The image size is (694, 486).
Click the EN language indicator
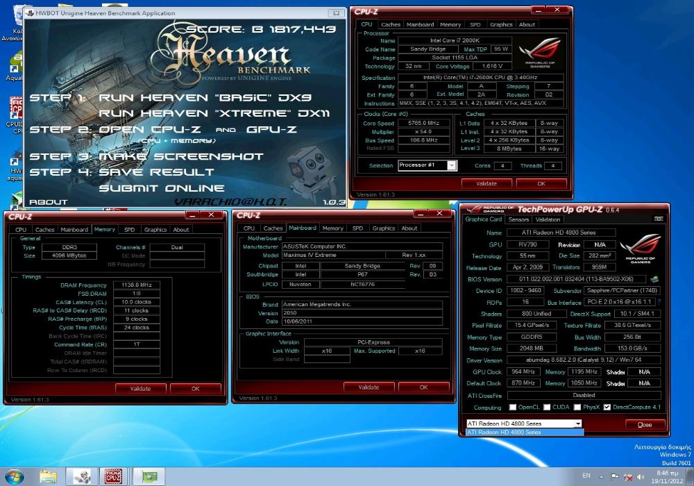586,476
